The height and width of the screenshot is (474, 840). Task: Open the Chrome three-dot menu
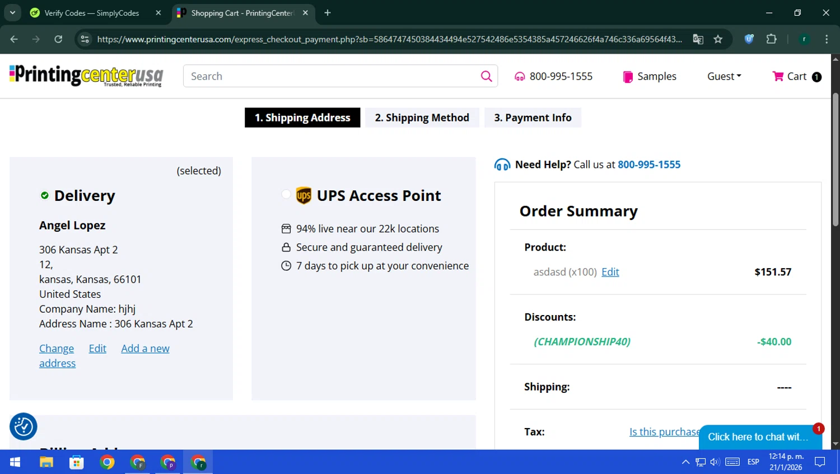click(827, 39)
